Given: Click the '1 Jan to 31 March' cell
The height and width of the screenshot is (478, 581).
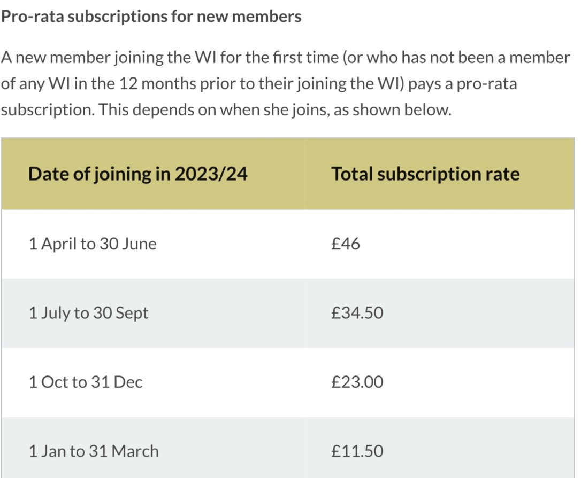Looking at the screenshot, I should click(x=94, y=451).
